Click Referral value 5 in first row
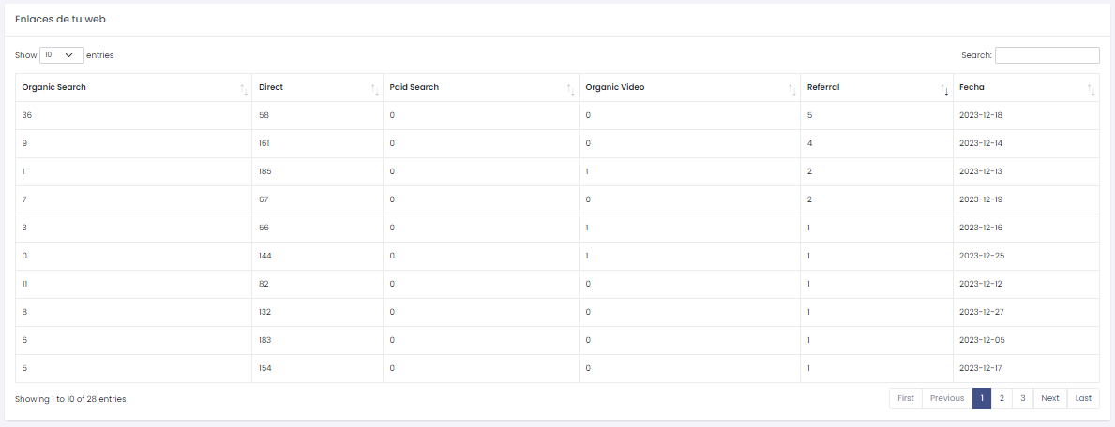1115x427 pixels. 809,115
